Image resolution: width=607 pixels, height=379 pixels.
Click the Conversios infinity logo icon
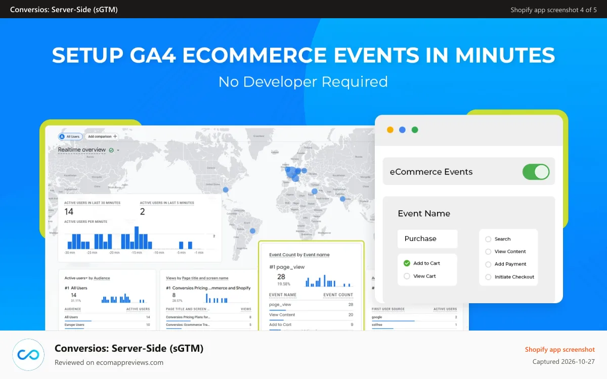click(x=28, y=355)
